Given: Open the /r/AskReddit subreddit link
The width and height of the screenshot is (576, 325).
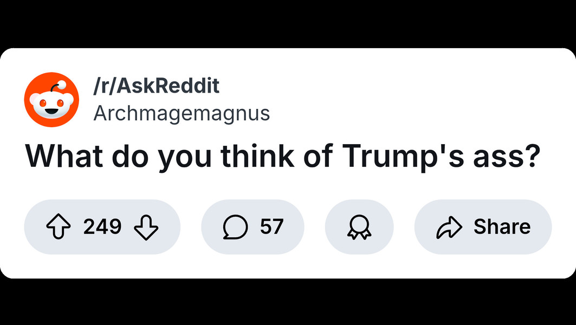Looking at the screenshot, I should [x=156, y=86].
